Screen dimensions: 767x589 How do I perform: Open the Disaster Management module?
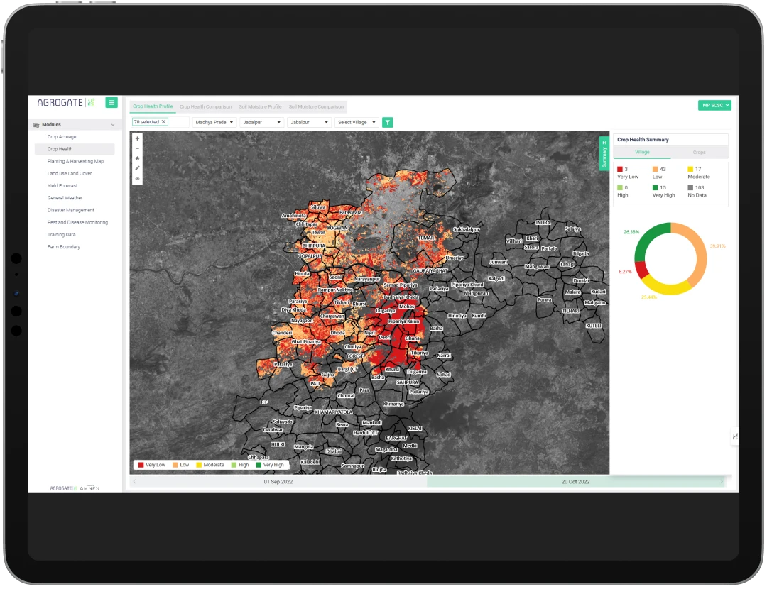(71, 210)
